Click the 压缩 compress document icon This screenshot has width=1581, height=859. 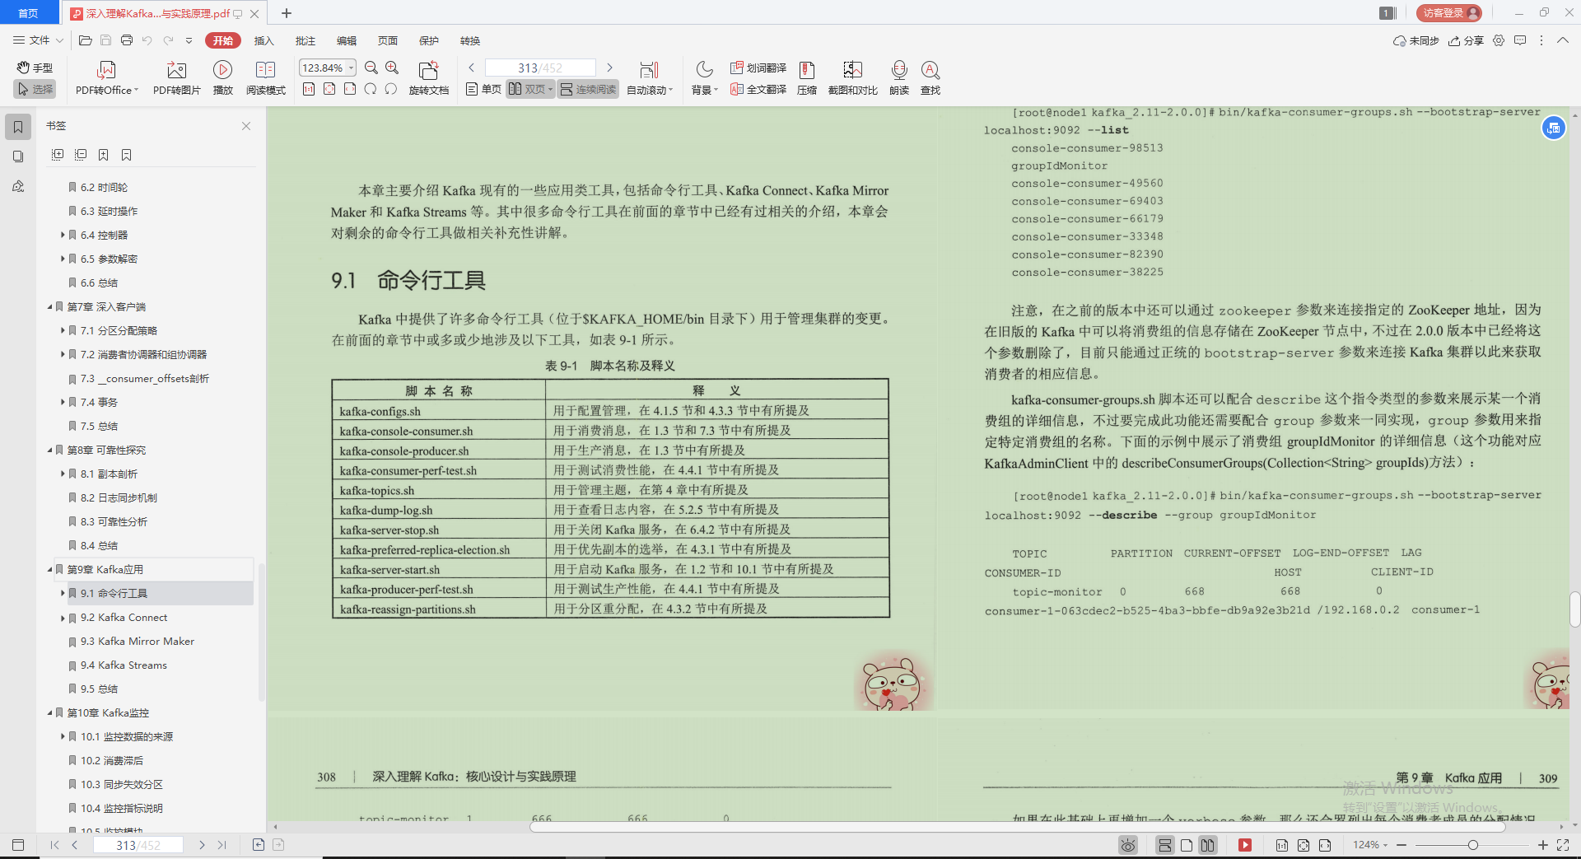click(x=806, y=77)
